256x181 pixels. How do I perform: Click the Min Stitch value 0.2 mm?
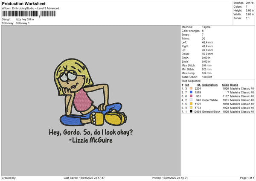pyautogui.click(x=207, y=69)
